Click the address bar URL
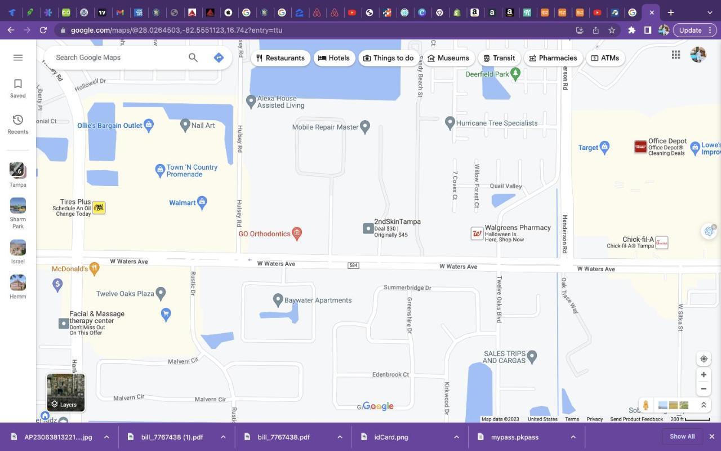 point(176,30)
